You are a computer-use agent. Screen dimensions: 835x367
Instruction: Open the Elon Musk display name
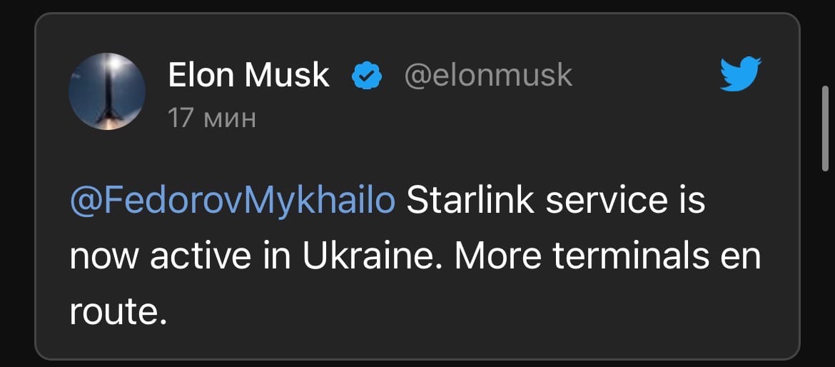point(248,75)
